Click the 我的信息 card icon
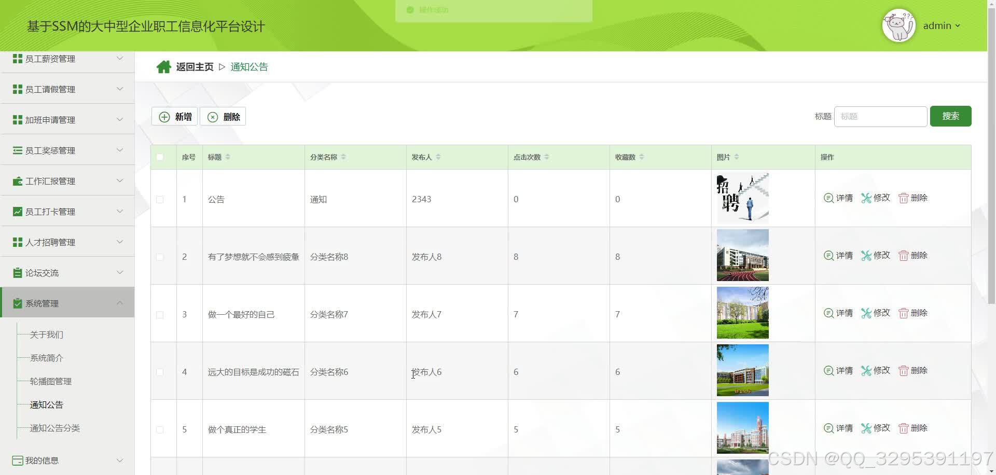 coord(18,460)
